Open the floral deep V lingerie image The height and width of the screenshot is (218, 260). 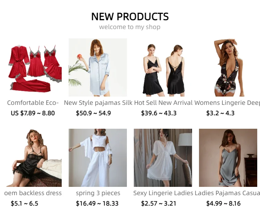point(228,67)
